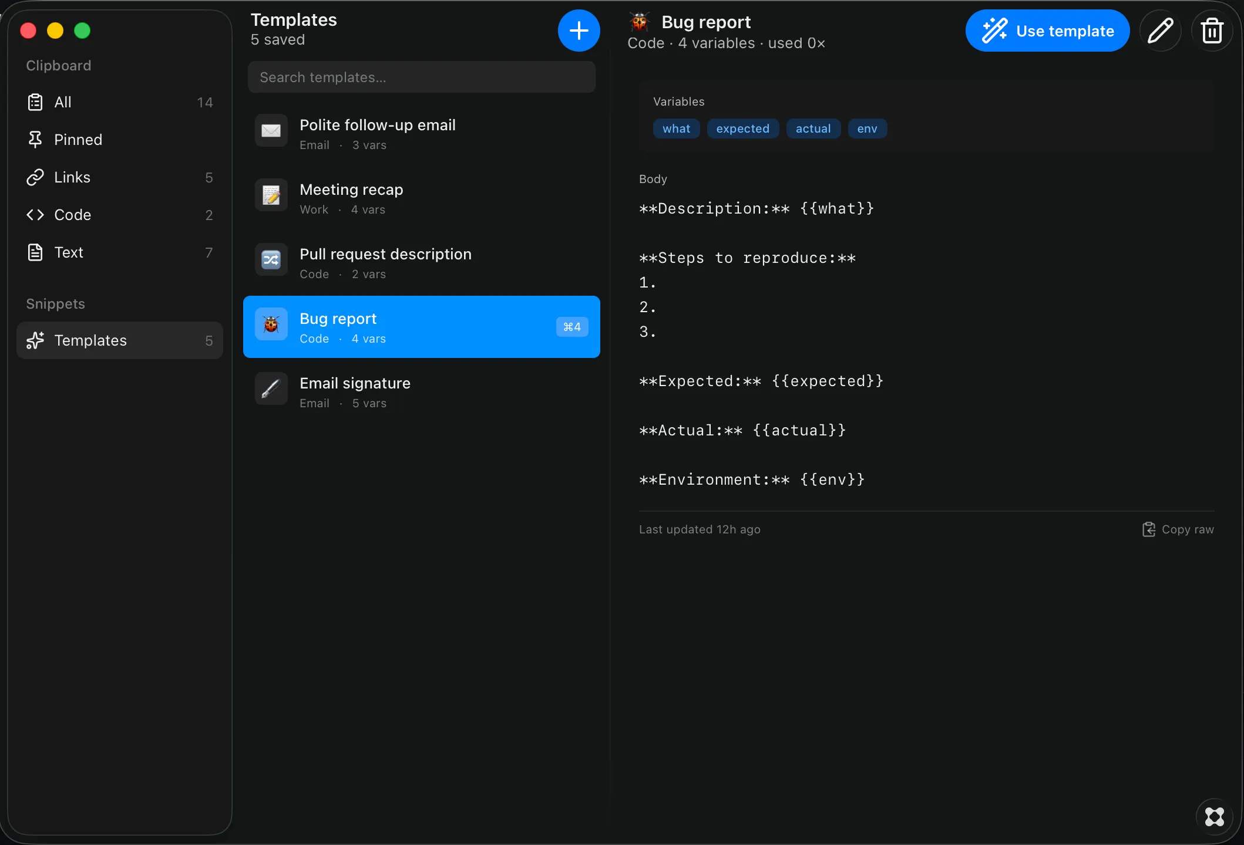Click the Bug report detail title
Image resolution: width=1244 pixels, height=845 pixels.
706,22
